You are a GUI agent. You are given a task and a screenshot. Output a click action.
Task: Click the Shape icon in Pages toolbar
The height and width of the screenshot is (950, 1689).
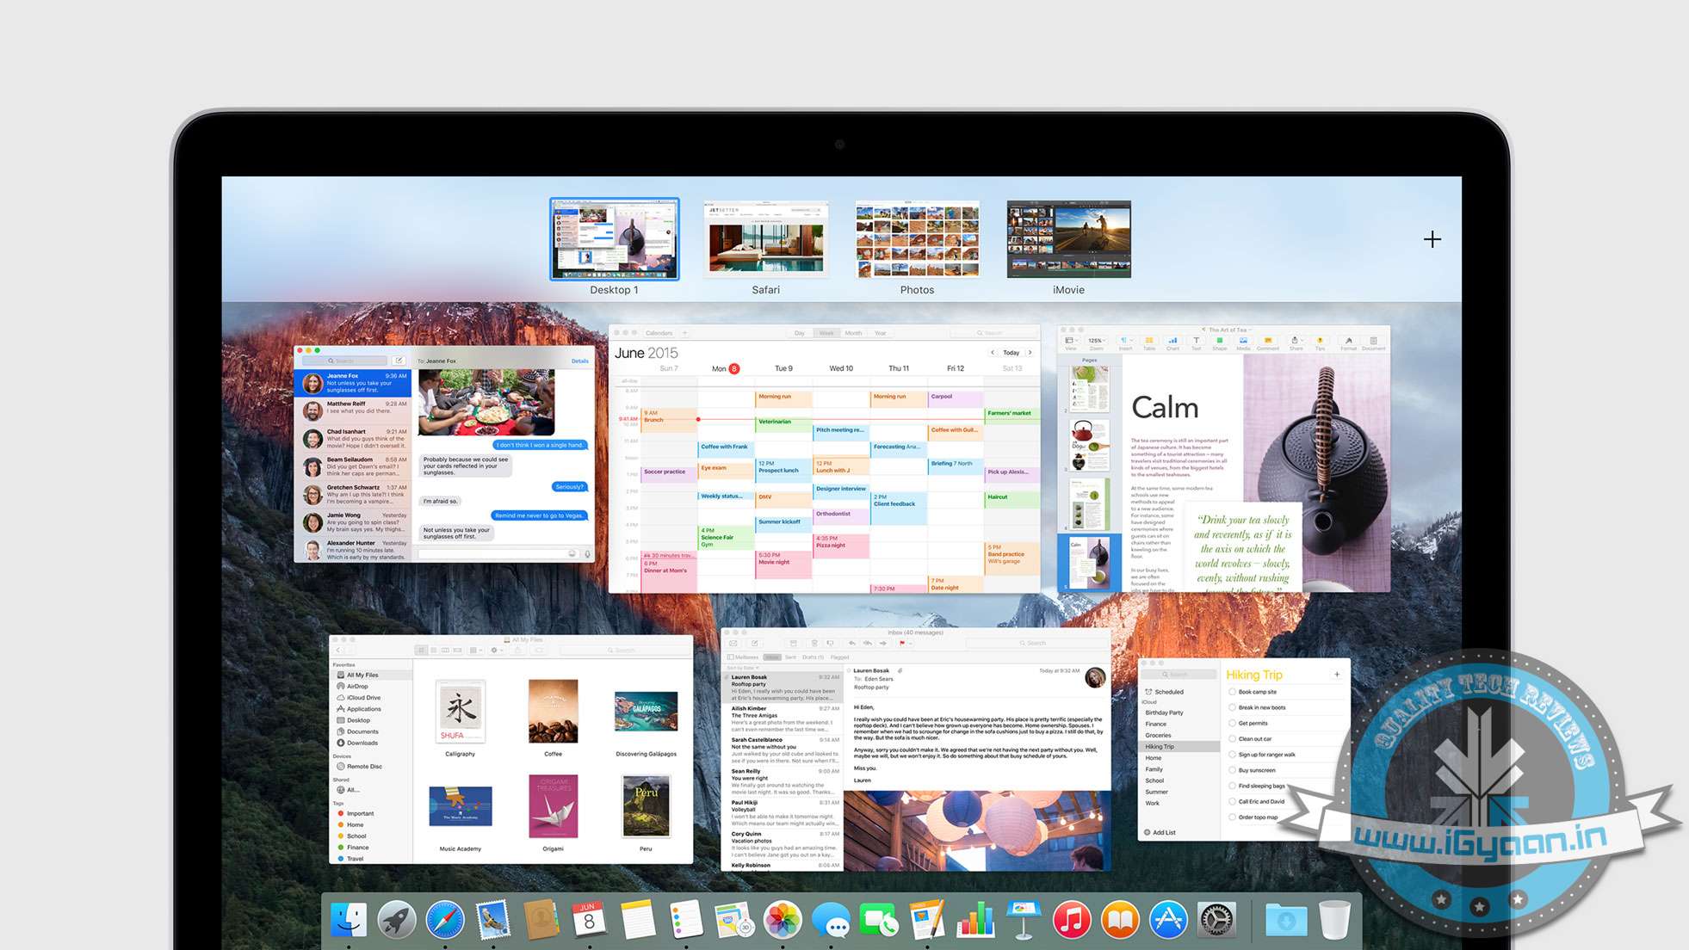[1219, 342]
